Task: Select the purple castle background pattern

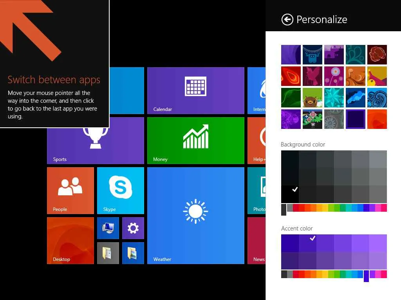Action: coord(334,55)
